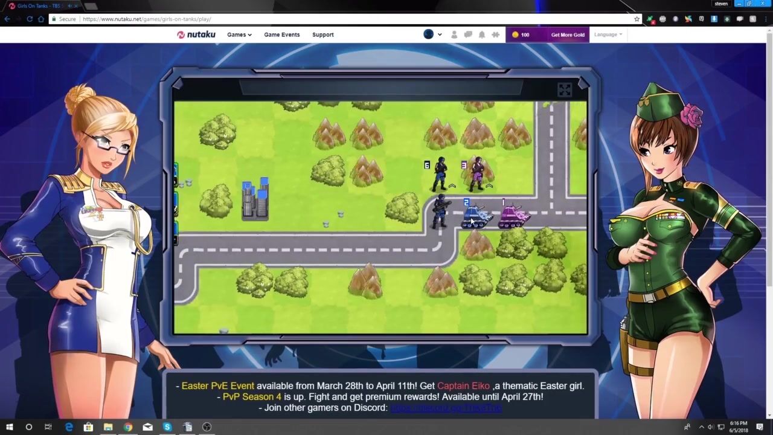
Task: Bookmark this page with the star icon
Action: tap(637, 19)
